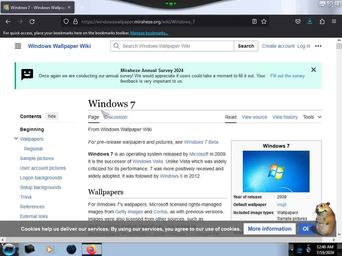Open the extensions puzzle icon
This screenshot has width=342, height=256.
coord(322,21)
